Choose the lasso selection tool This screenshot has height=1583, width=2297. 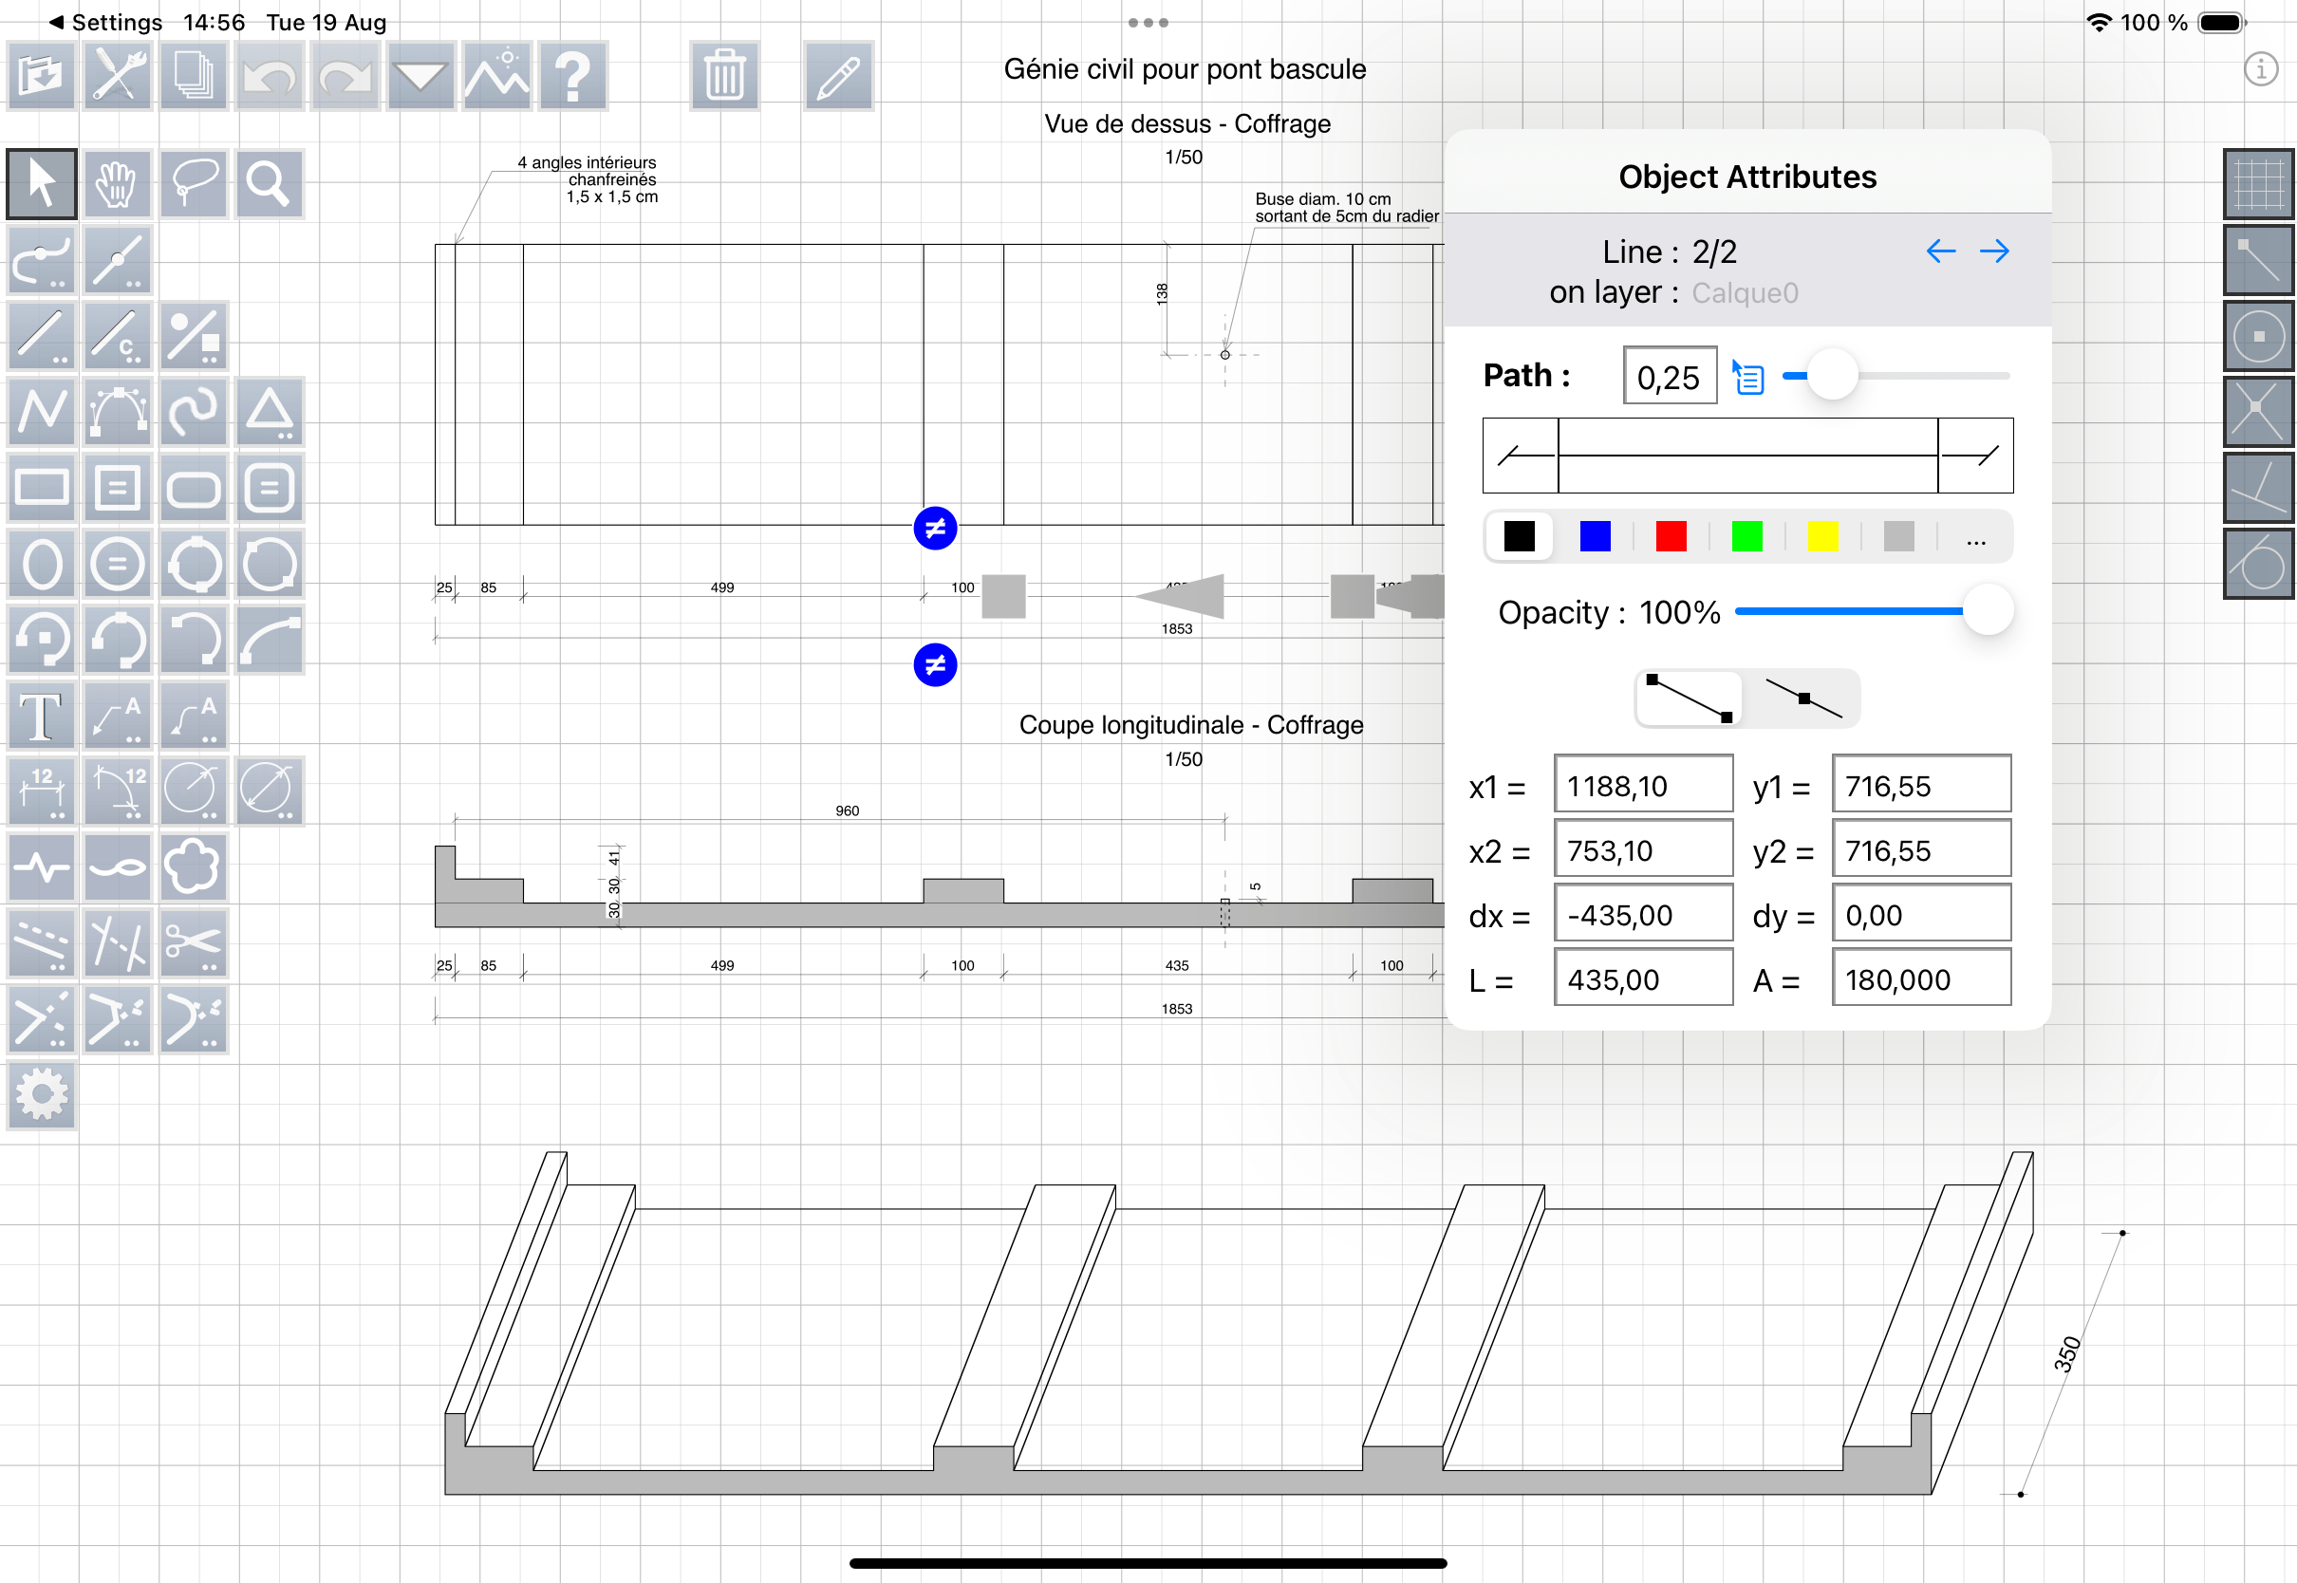tap(194, 183)
